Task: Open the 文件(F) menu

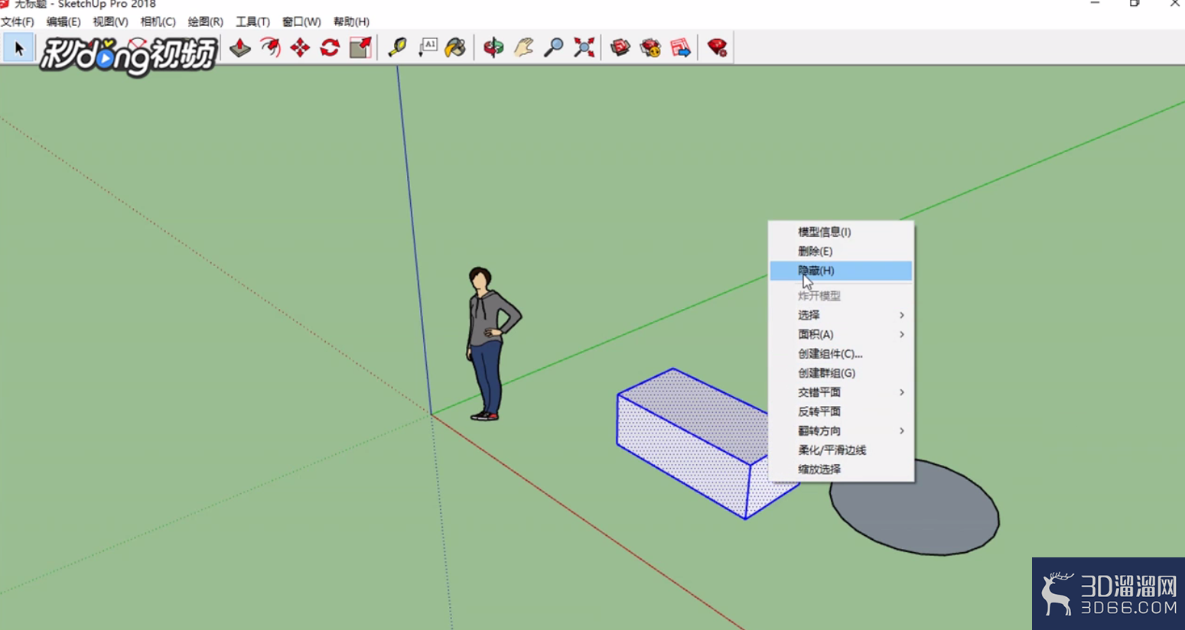Action: click(18, 21)
